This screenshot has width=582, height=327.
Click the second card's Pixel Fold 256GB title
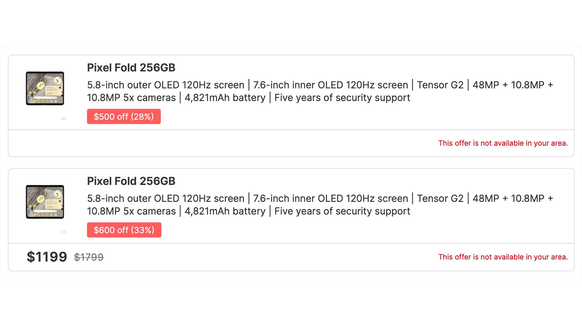(131, 181)
